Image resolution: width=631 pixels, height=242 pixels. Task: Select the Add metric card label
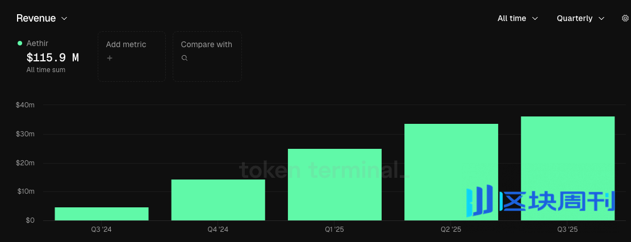[x=126, y=44]
